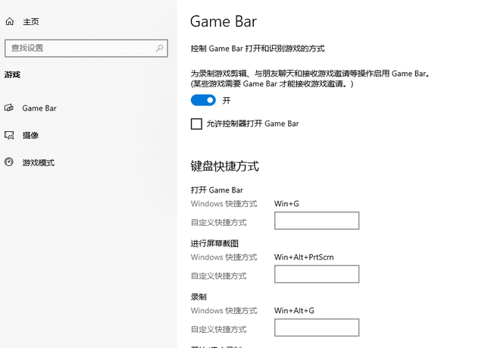This screenshot has width=485, height=348.
Task: Click the 游戏 section label
Action: [x=12, y=74]
